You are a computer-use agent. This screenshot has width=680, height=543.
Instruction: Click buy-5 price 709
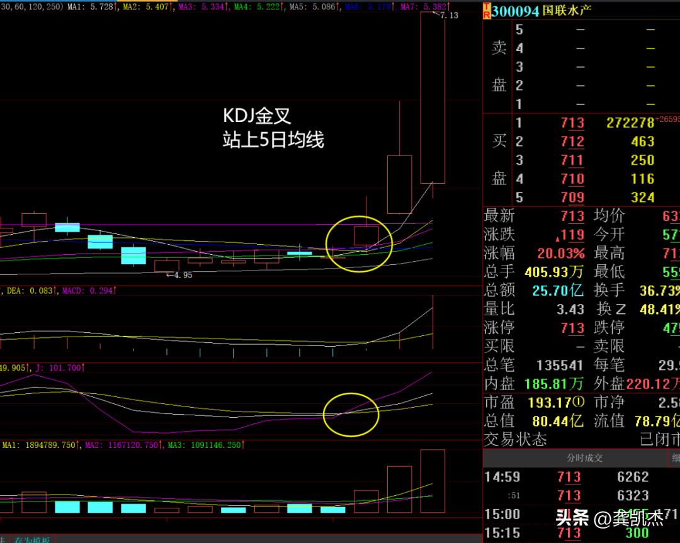[x=572, y=198]
